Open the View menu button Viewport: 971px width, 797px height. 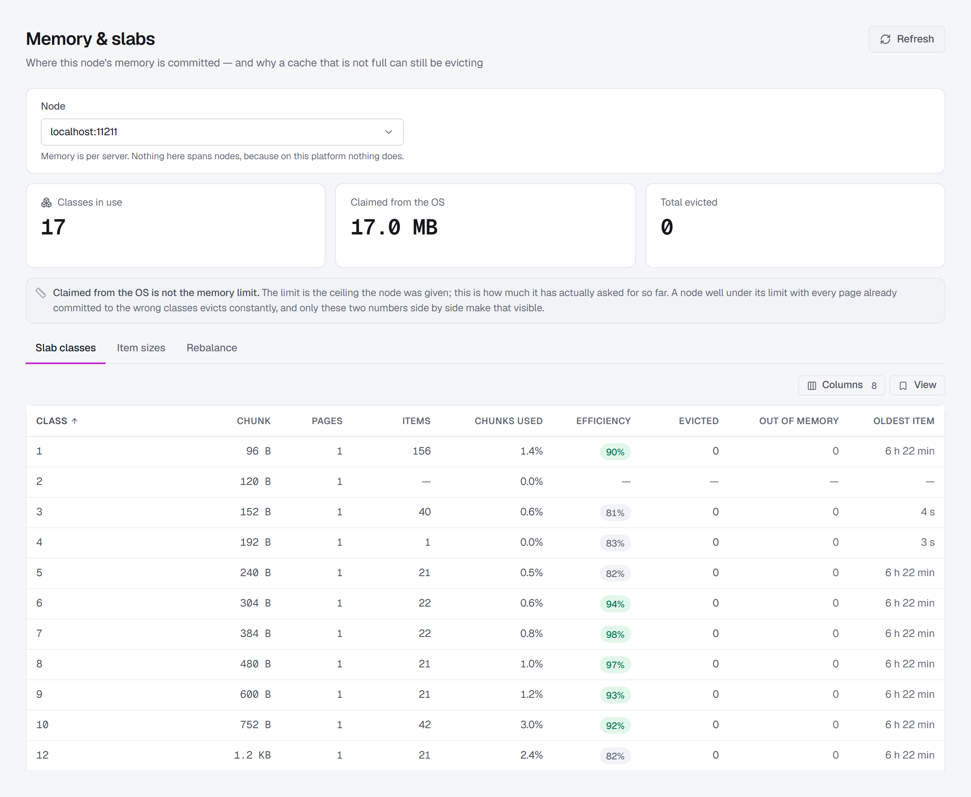[x=917, y=385]
